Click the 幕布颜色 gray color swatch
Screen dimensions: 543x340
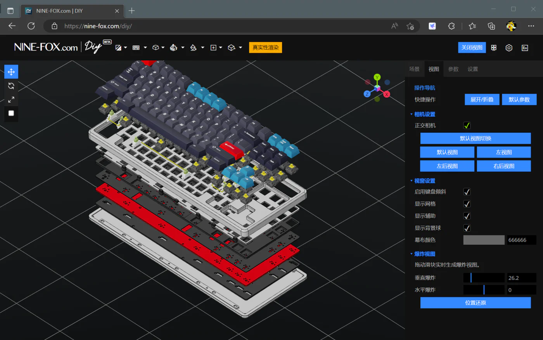pyautogui.click(x=484, y=240)
